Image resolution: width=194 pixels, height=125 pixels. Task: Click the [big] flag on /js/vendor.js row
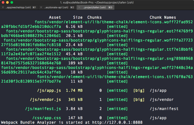139,100
